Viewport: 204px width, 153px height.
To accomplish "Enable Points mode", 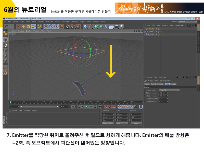I will point(5,50).
